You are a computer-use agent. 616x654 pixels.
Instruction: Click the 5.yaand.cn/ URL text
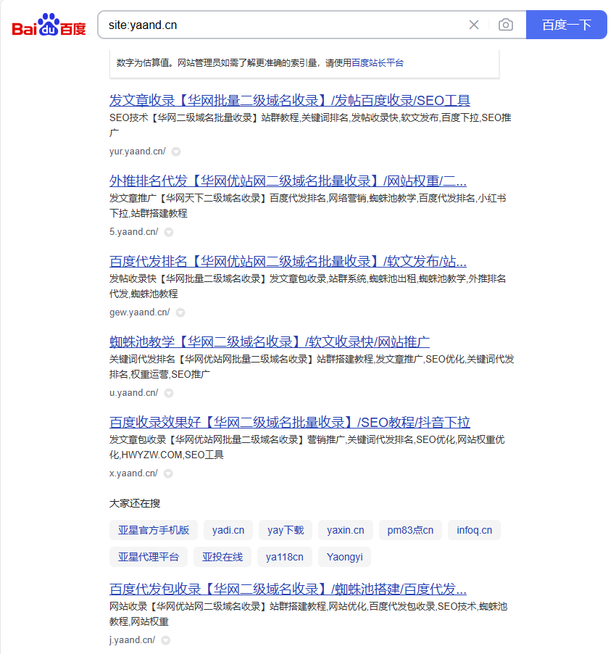tap(134, 232)
